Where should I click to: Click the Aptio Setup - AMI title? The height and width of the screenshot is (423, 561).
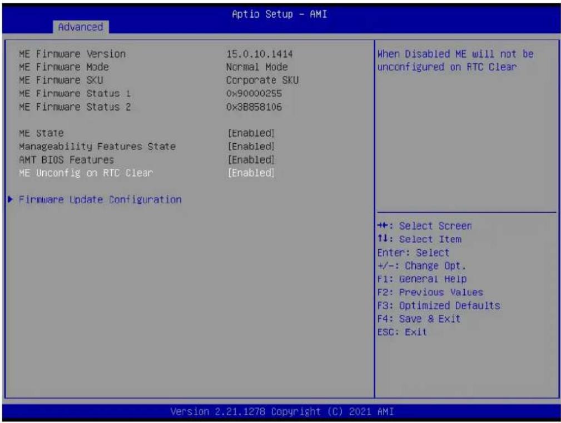tap(280, 14)
